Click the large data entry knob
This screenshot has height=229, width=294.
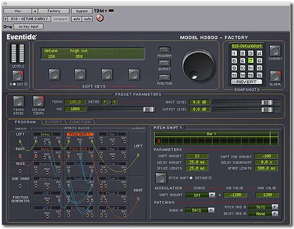click(198, 66)
